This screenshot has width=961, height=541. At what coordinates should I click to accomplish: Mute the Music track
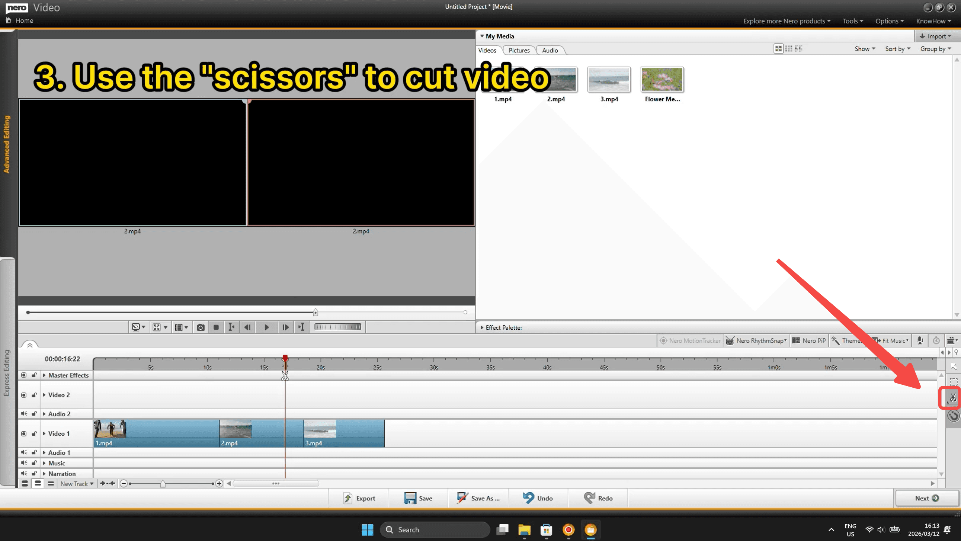pos(24,463)
